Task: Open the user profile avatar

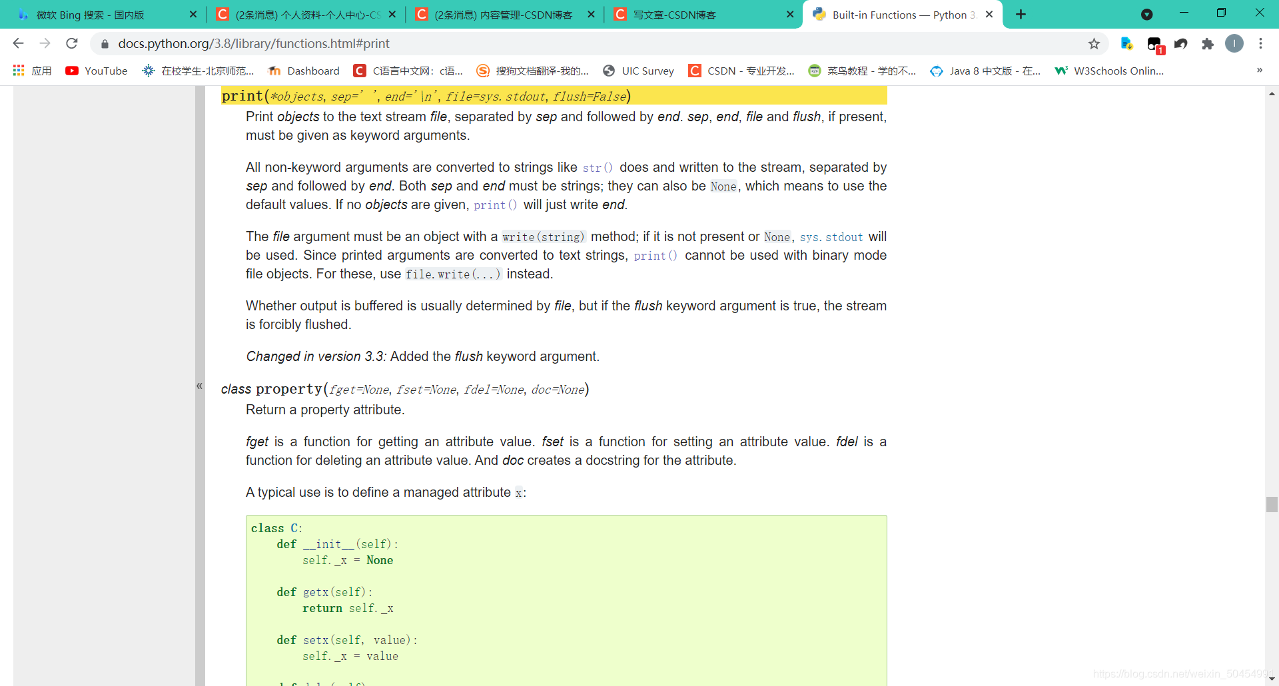Action: (1234, 44)
